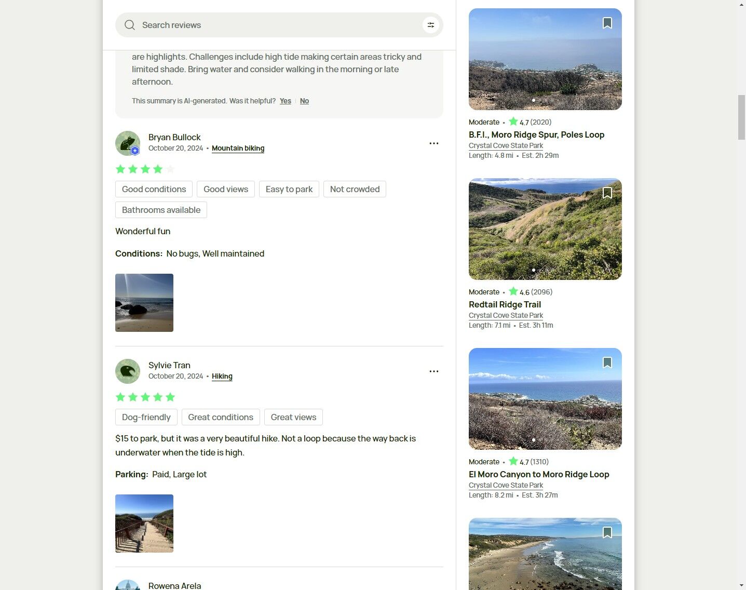Click the 'Length: 8.2 mi' text
This screenshot has width=746, height=590.
(491, 495)
